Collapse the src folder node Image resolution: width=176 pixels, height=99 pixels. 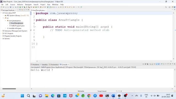click(x=3, y=18)
